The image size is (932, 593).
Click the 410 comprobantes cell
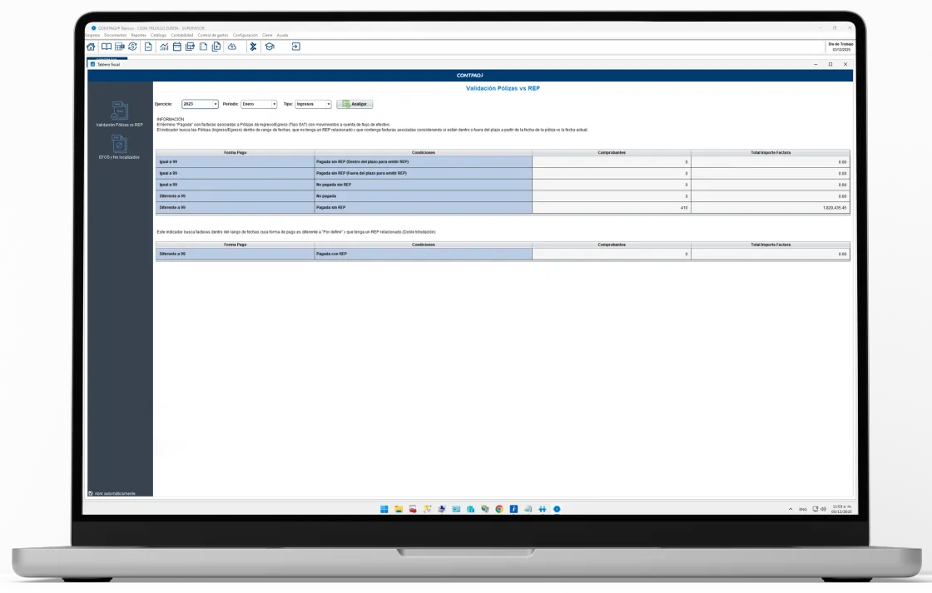pyautogui.click(x=612, y=208)
